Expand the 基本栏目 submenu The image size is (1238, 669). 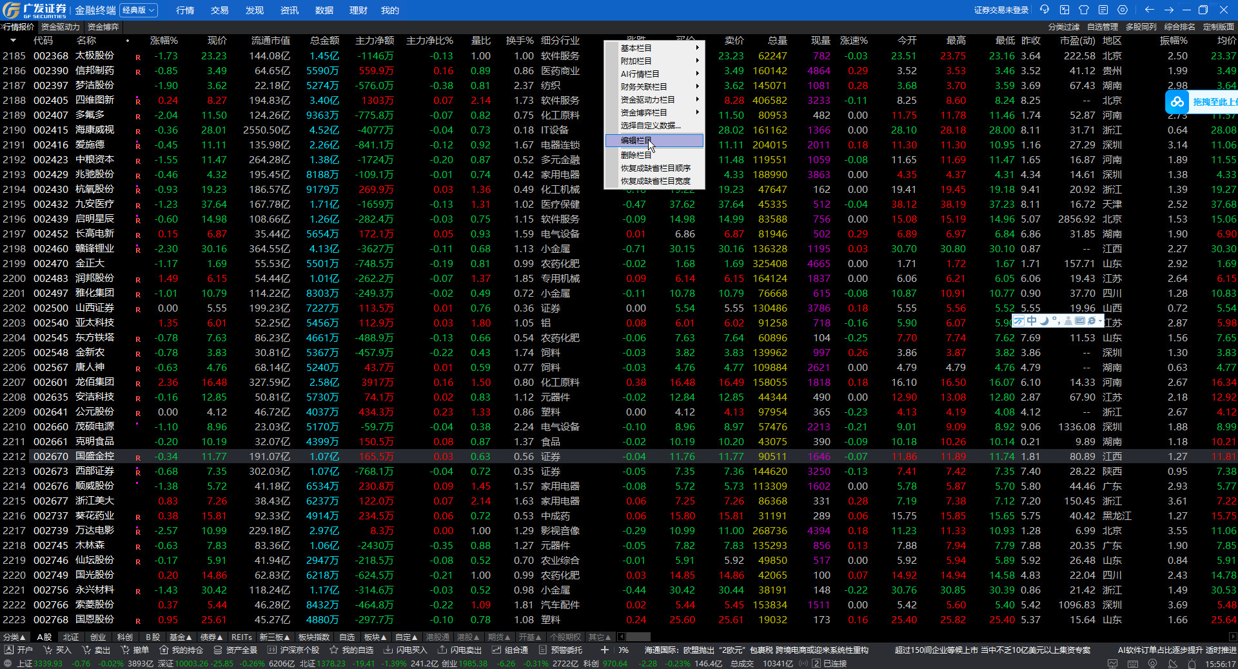coord(654,48)
